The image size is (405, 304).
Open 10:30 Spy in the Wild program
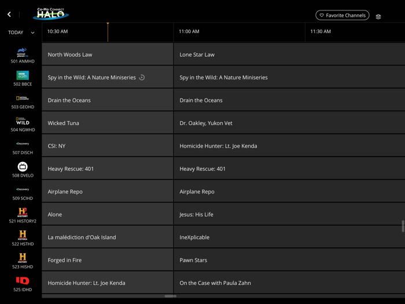point(108,77)
